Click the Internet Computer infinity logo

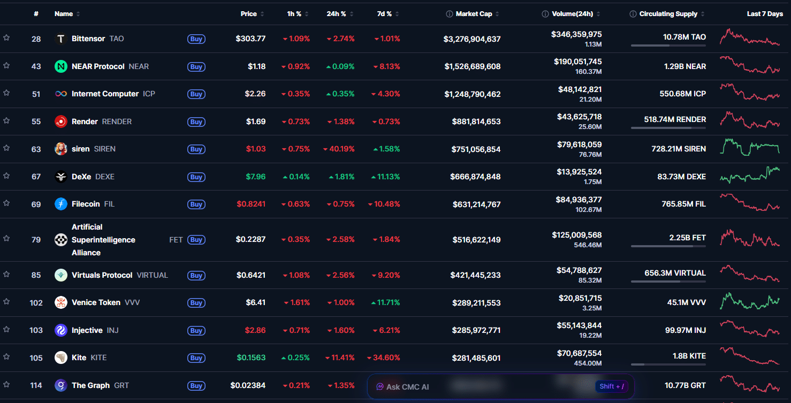61,94
